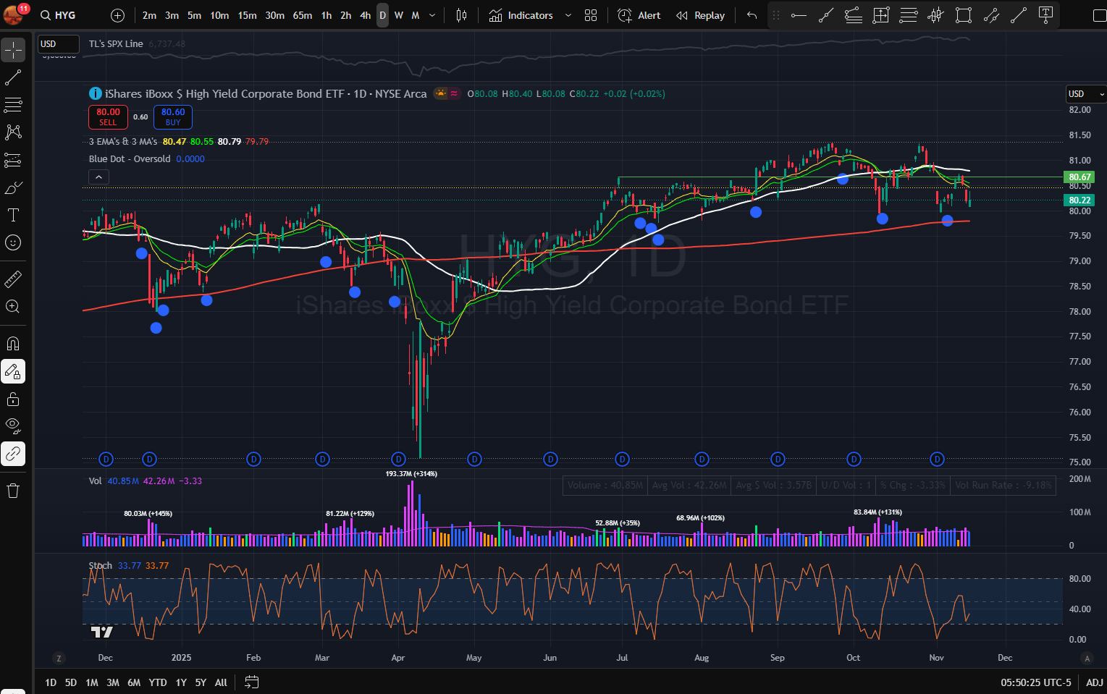
Task: Click the Stoch indicator legend
Action: pyautogui.click(x=101, y=566)
